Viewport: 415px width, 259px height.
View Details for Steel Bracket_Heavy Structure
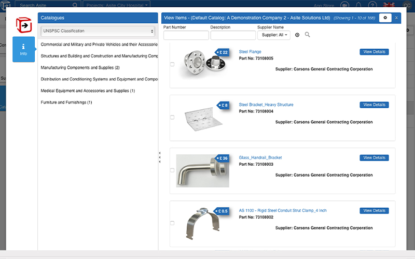tap(374, 105)
